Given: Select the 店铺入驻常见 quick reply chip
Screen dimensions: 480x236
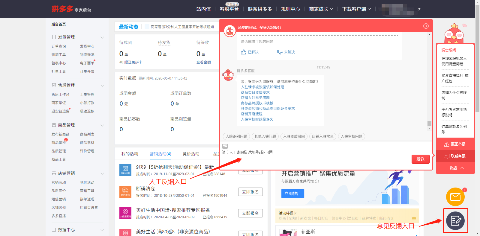Looking at the screenshot, I should pos(323,136).
